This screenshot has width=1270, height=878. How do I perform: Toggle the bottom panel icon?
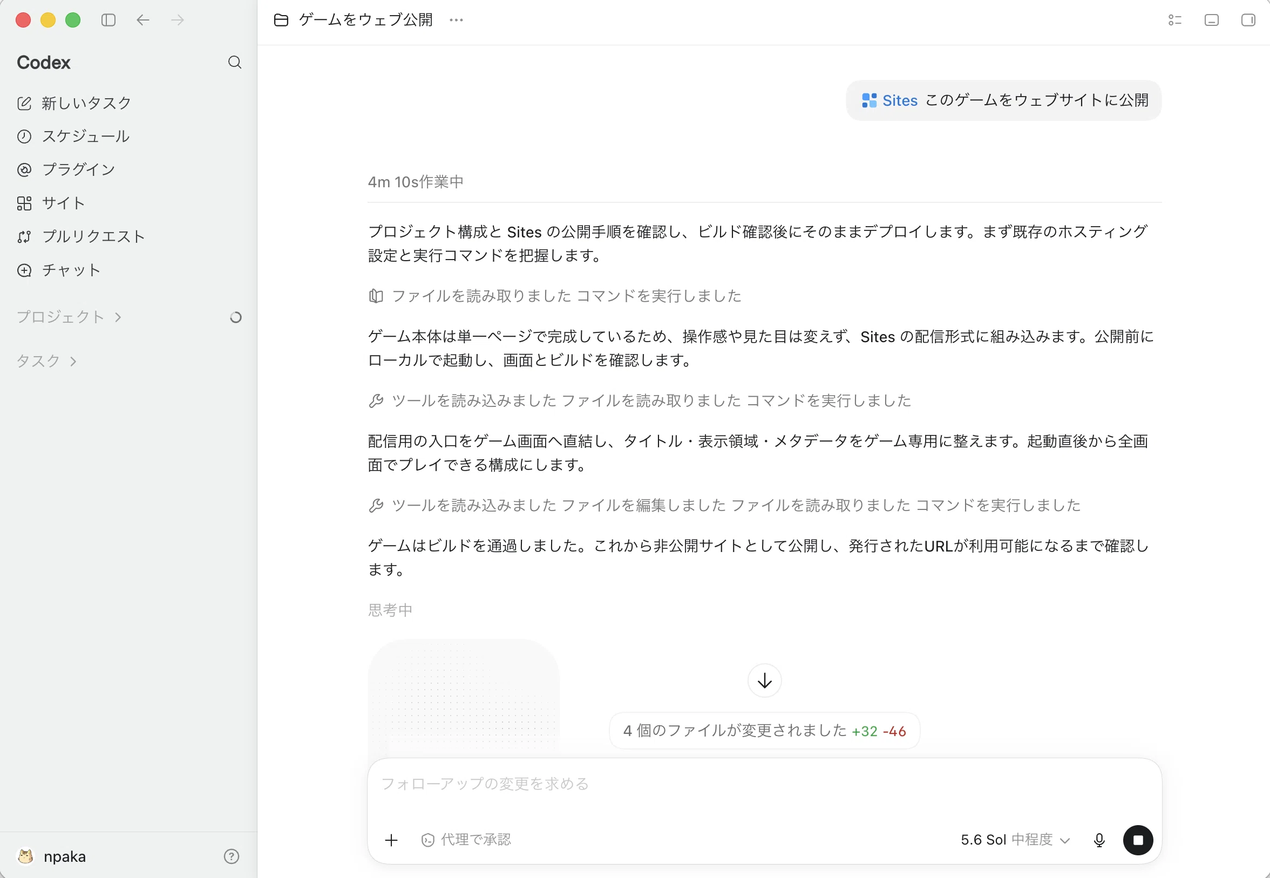coord(1212,21)
